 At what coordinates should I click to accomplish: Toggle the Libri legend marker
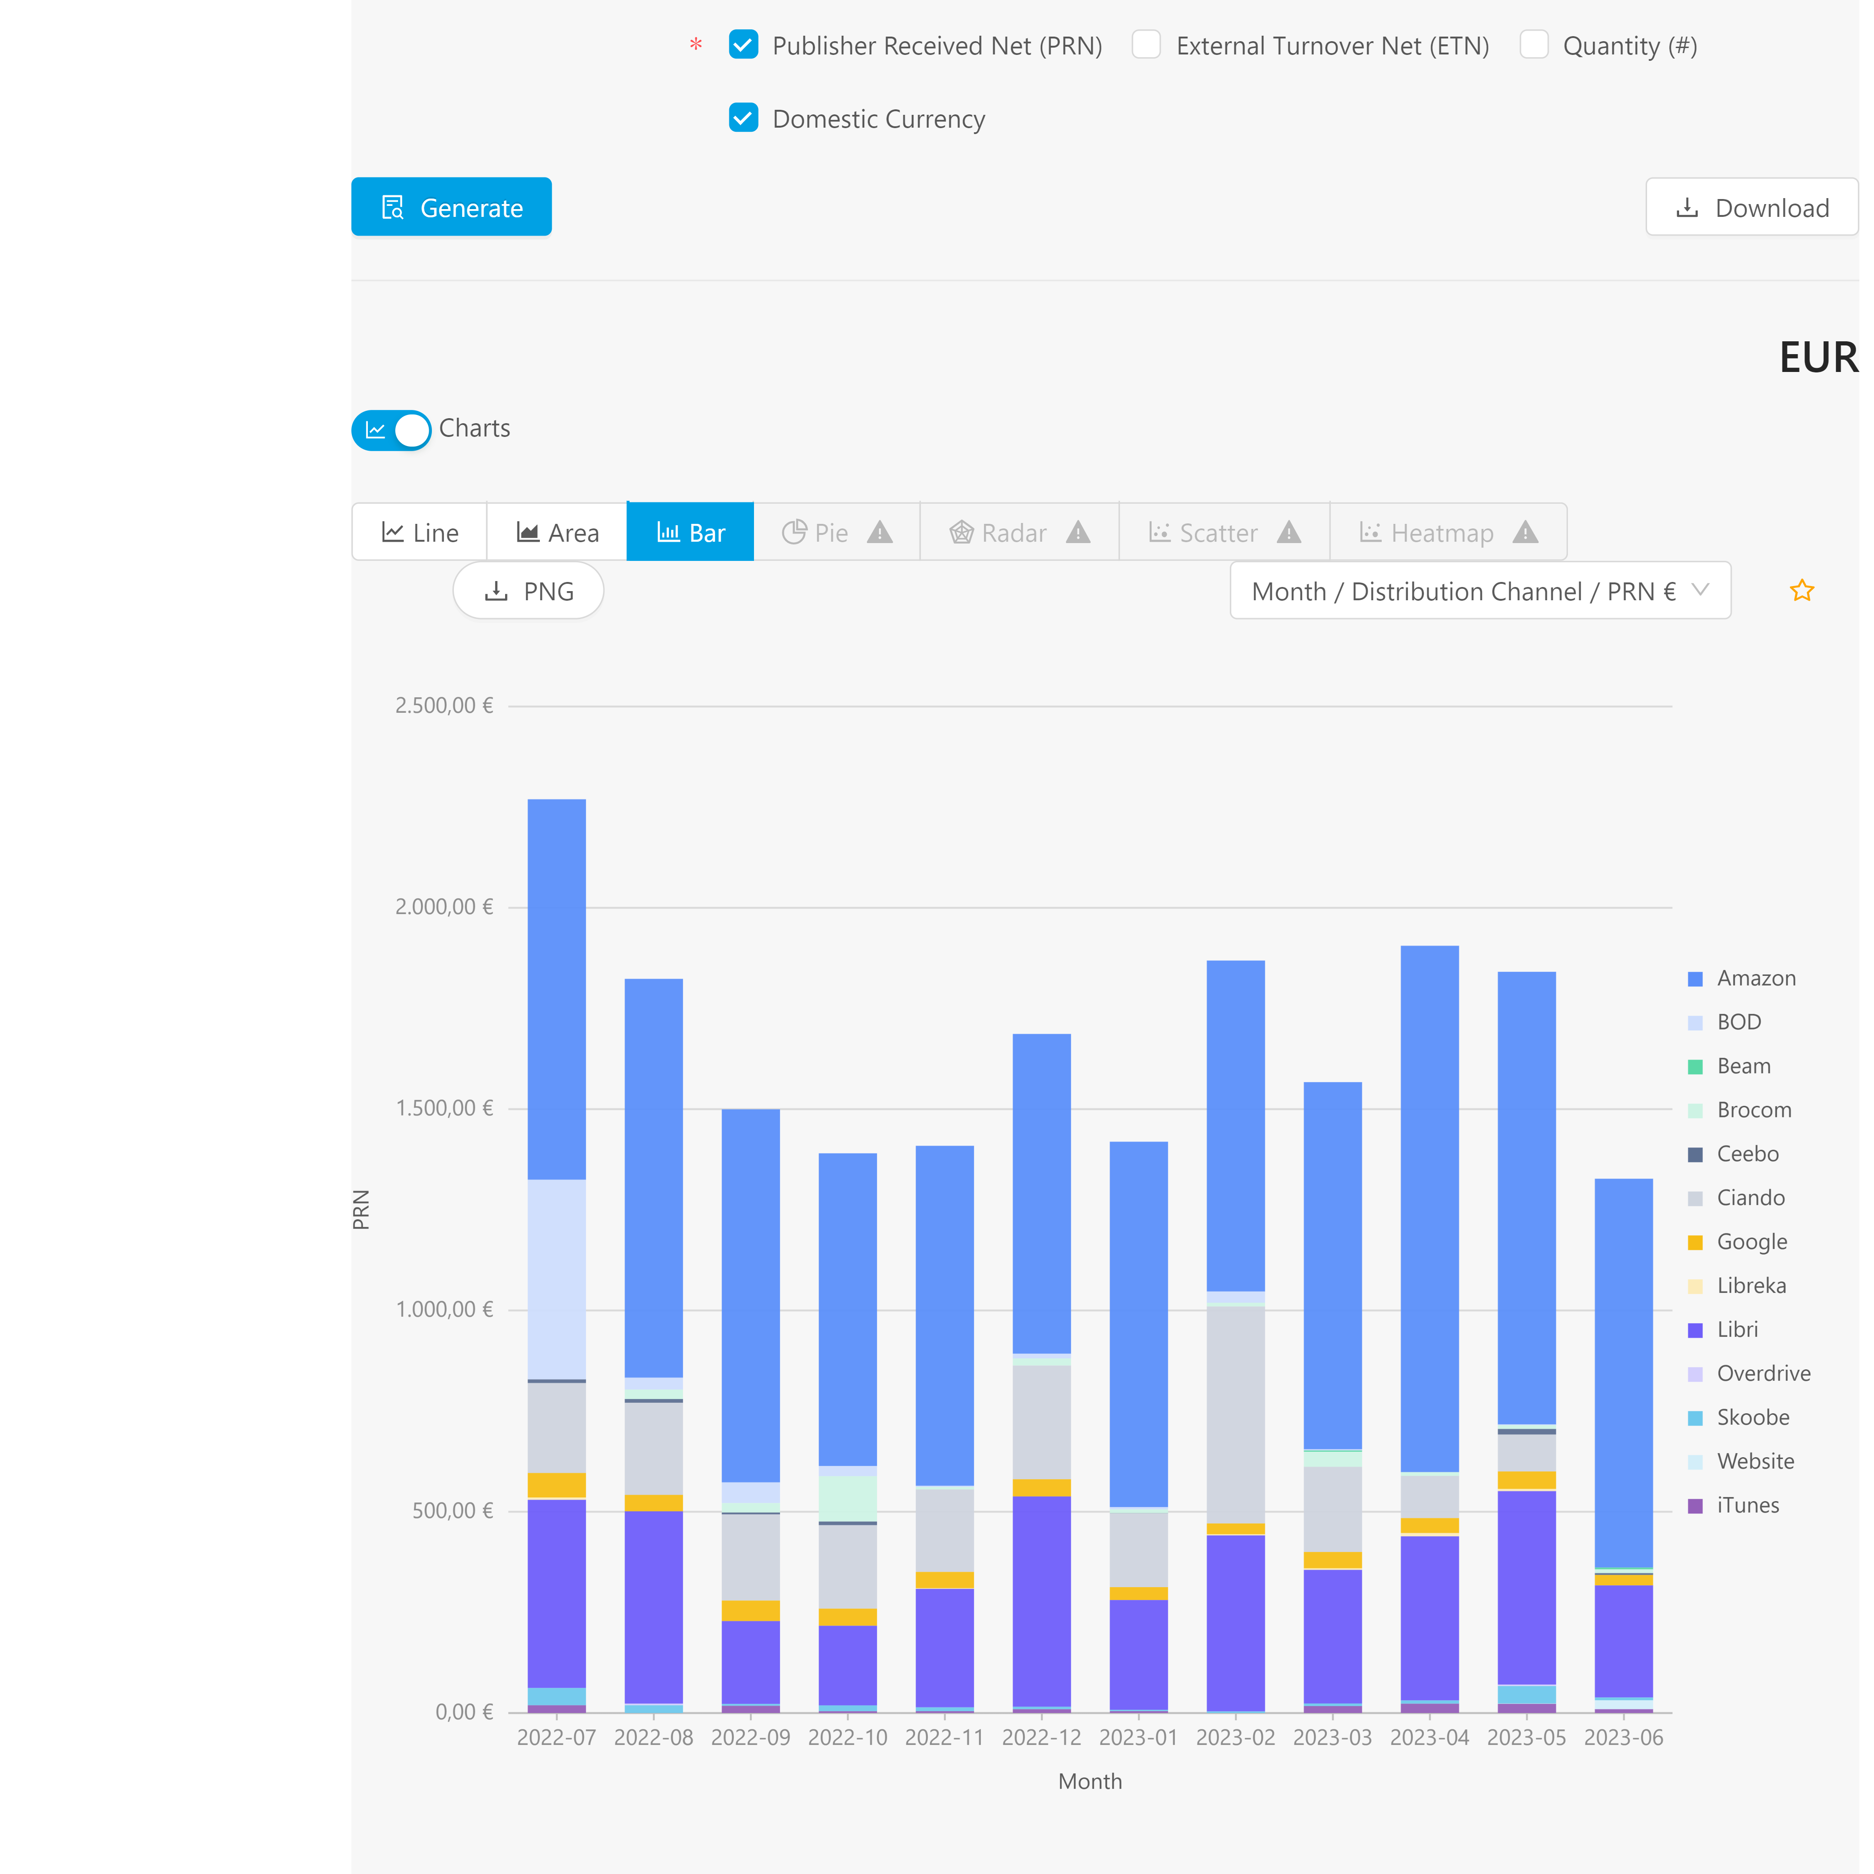(1696, 1331)
